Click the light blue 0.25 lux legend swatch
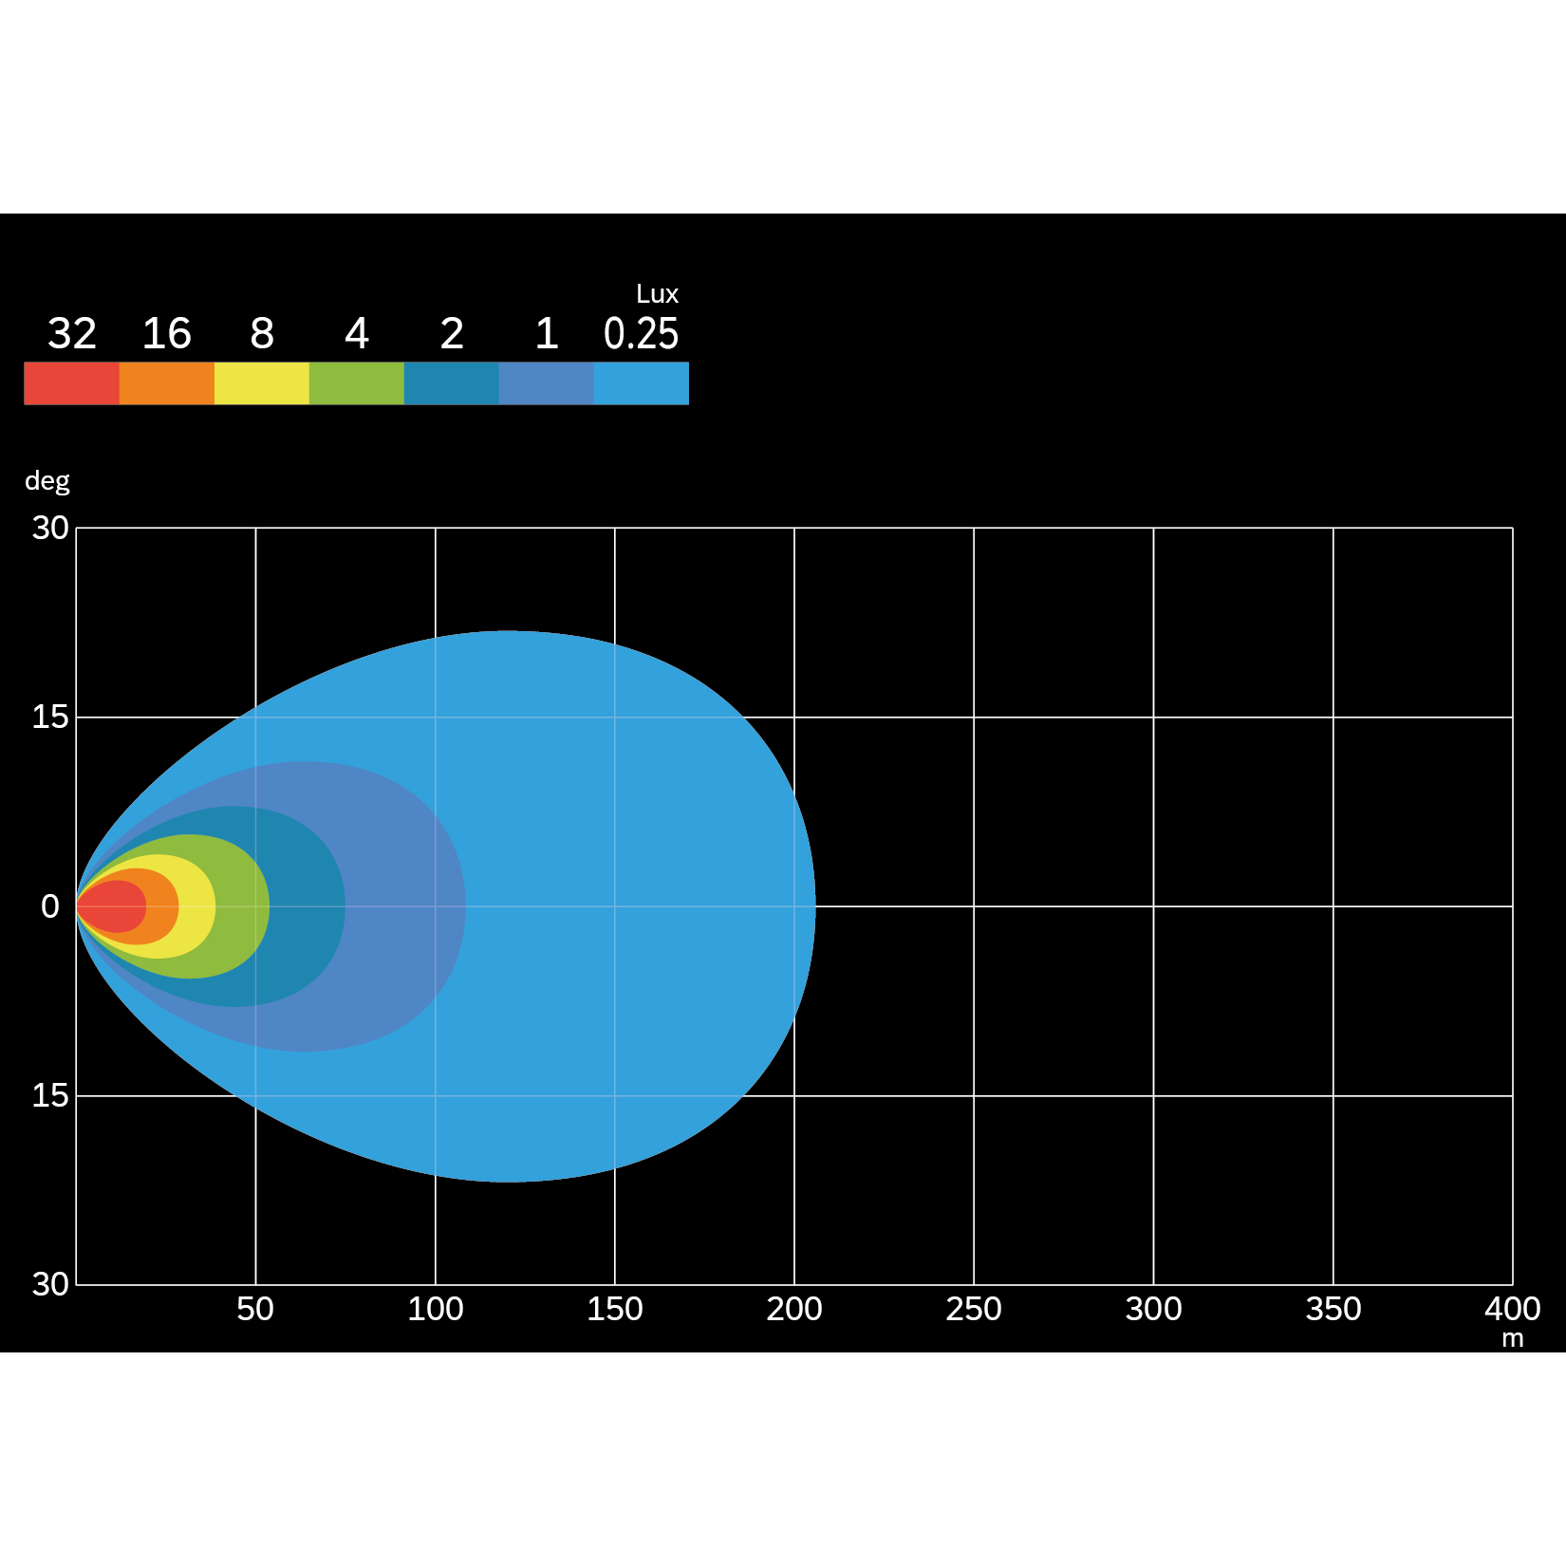 641,383
